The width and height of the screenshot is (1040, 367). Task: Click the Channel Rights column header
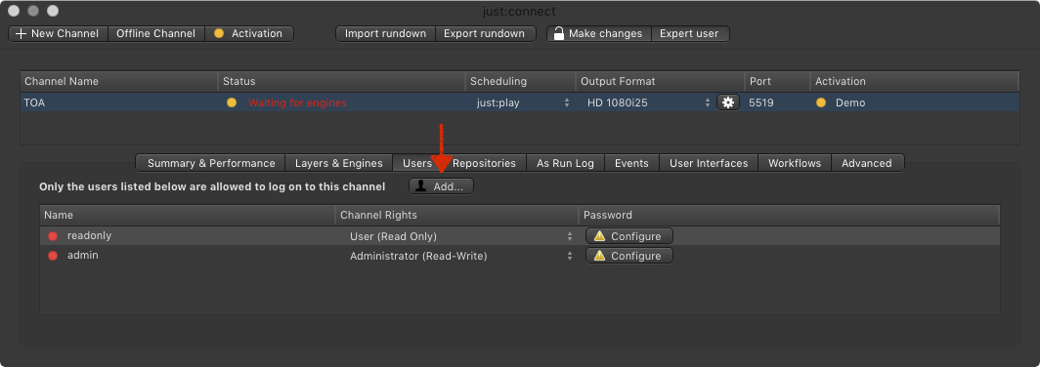click(x=457, y=216)
